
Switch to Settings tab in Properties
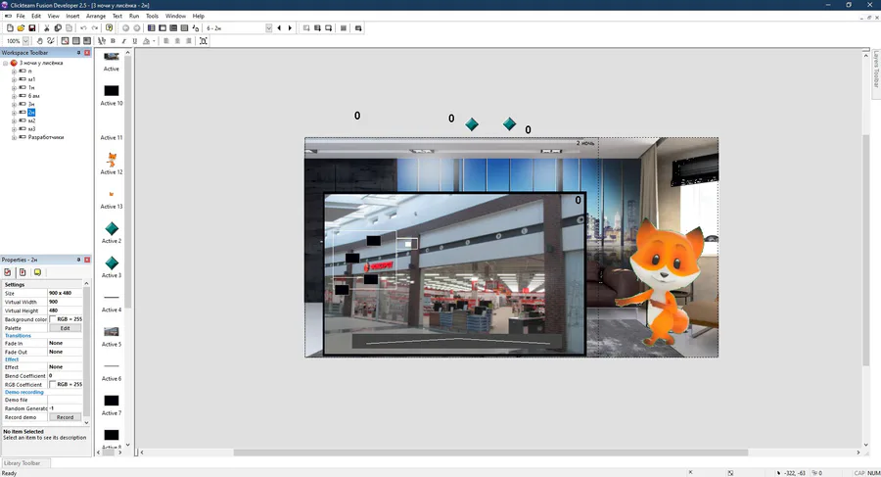(8, 272)
